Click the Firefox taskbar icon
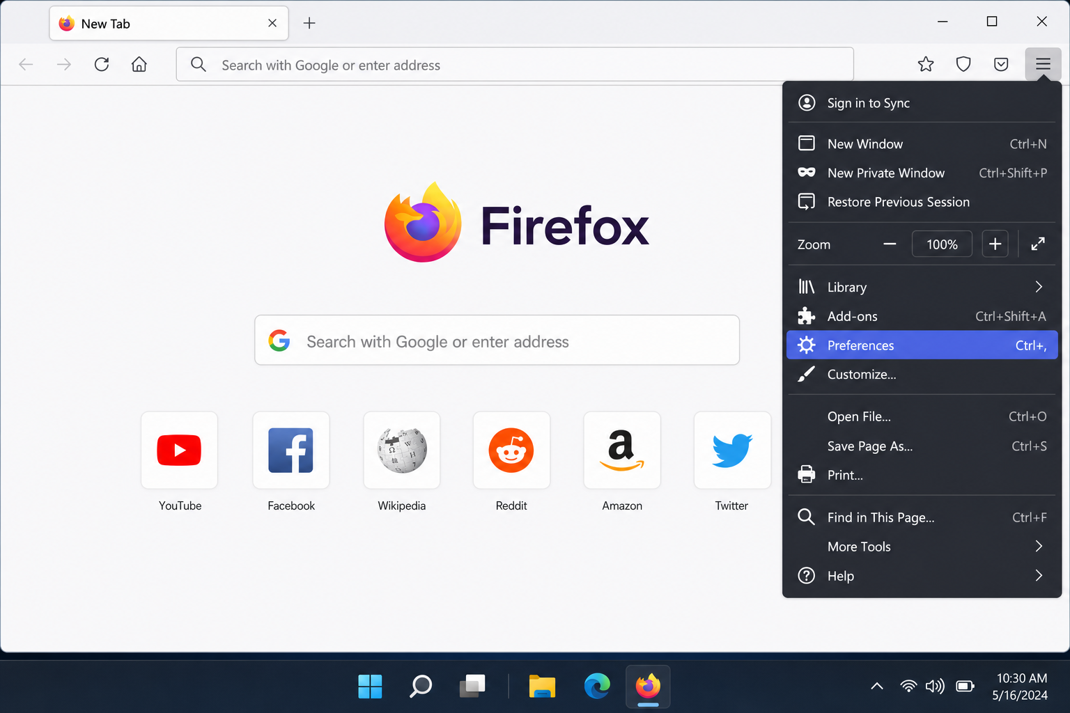Viewport: 1070px width, 713px height. coord(648,687)
